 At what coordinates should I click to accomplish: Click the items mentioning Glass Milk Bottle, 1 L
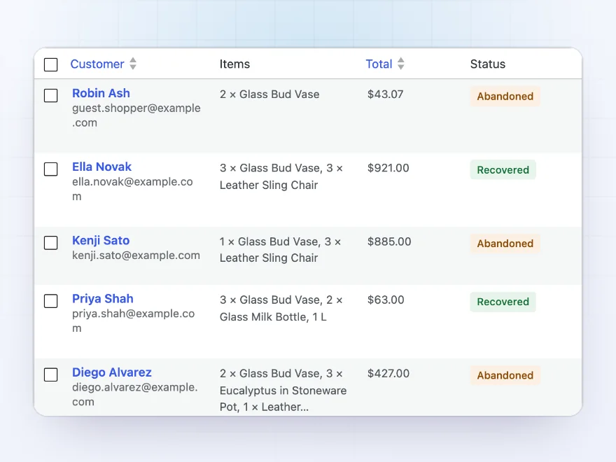click(x=281, y=309)
